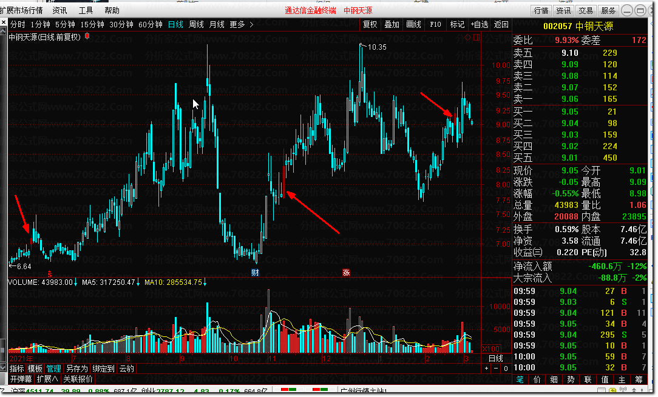Image resolution: width=658 pixels, height=397 pixels.
Task: Click the yellow message icon in the status bar
Action: (612, 390)
